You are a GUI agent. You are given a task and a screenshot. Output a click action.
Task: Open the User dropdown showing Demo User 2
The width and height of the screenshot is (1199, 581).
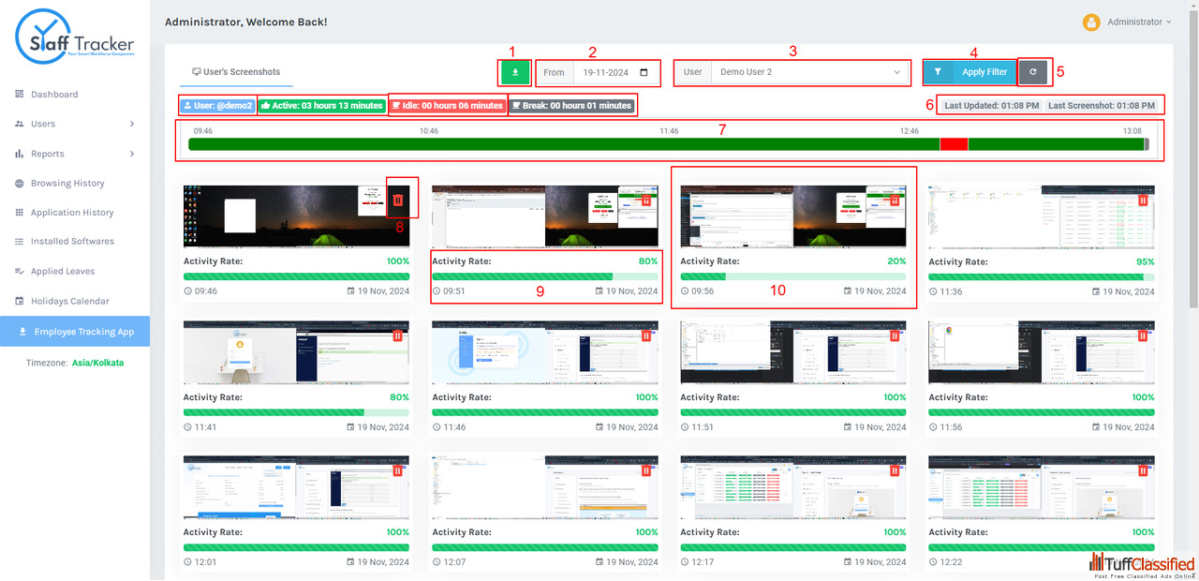[x=809, y=72]
